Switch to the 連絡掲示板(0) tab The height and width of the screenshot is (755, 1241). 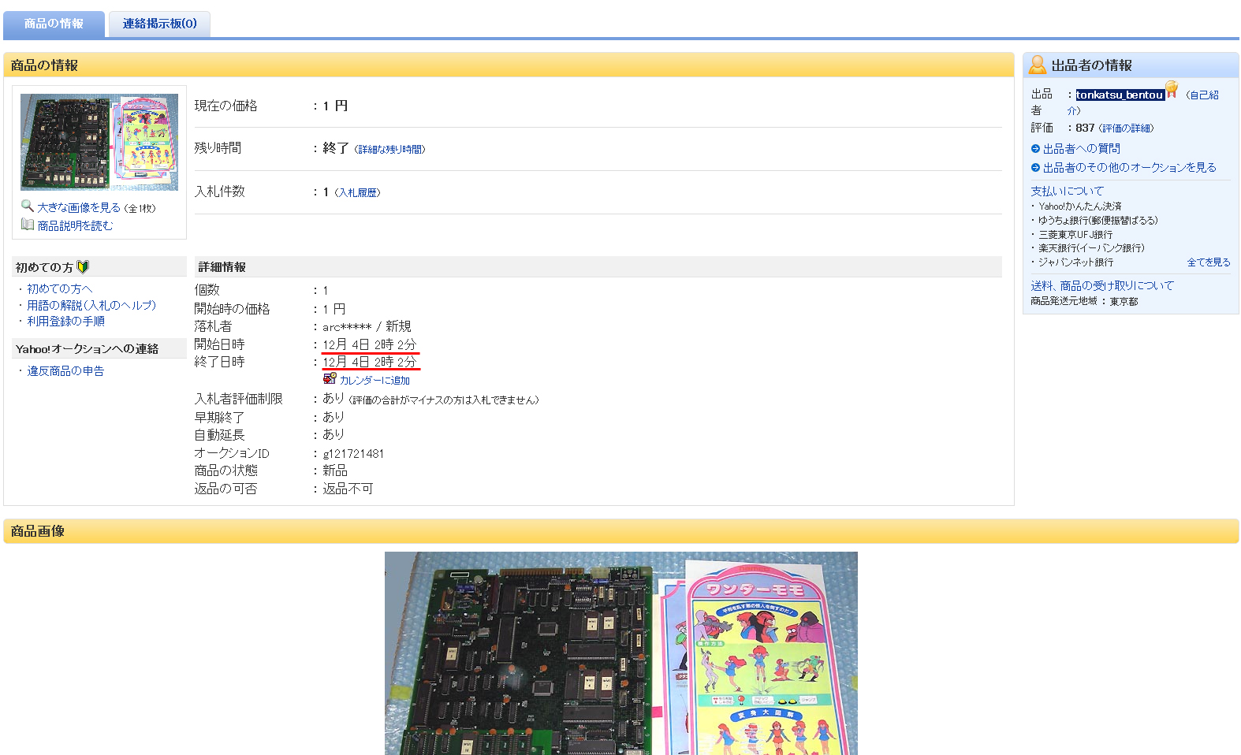coord(159,24)
